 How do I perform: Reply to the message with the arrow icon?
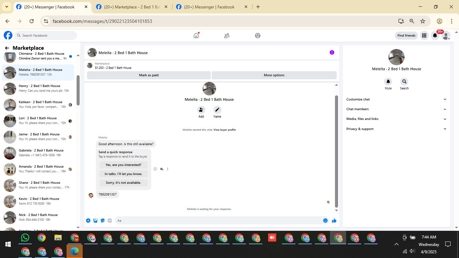[162, 169]
